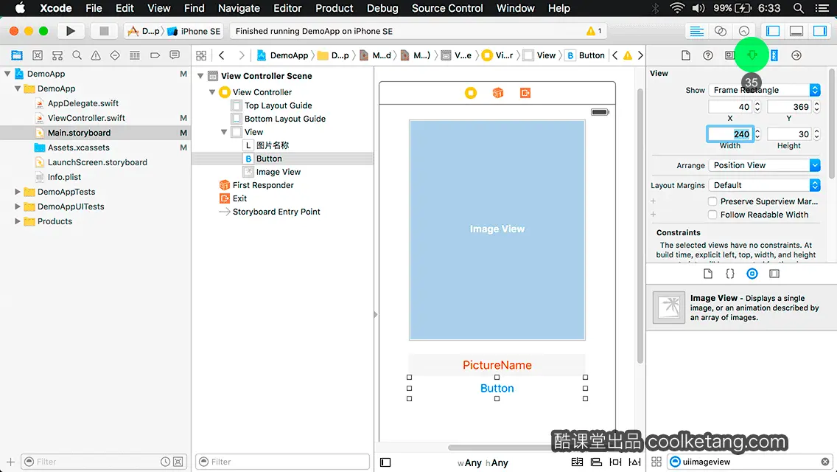Viewport: 837px width, 472px height.
Task: Go back in editor history
Action: 222,55
